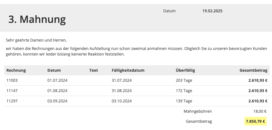Click the 18,00 € fee amount
The image size is (272, 130).
click(x=260, y=111)
